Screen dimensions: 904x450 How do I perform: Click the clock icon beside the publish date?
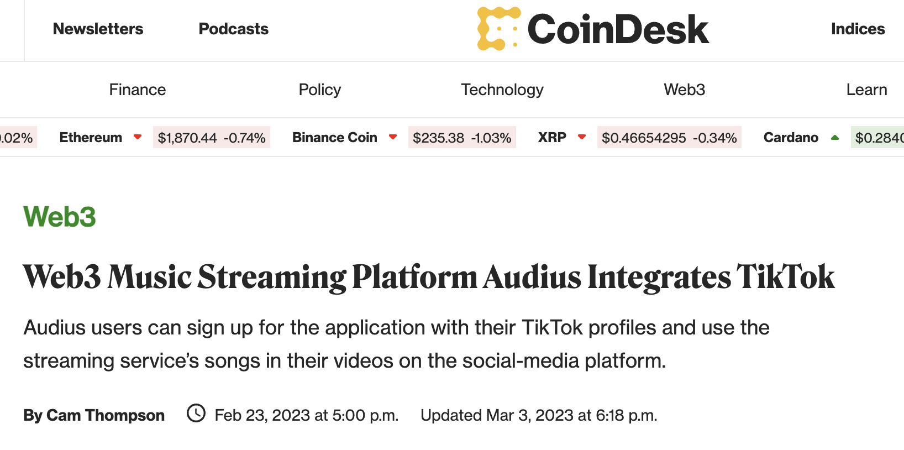196,414
